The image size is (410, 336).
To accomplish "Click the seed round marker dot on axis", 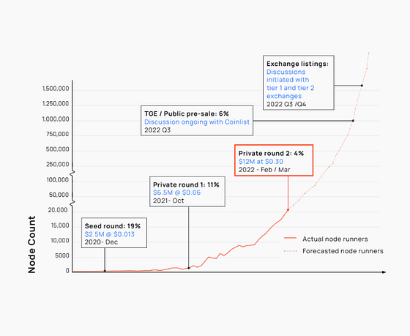I will pyautogui.click(x=105, y=271).
